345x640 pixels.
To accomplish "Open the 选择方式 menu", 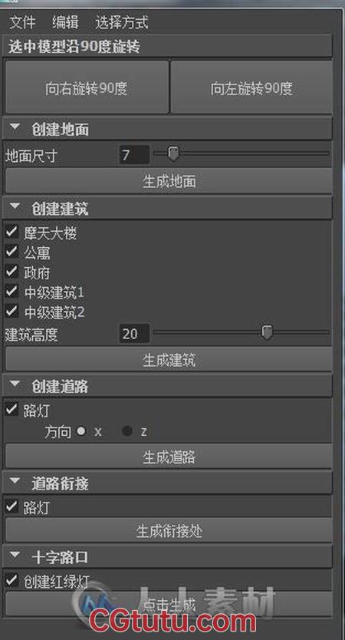I will click(x=122, y=22).
